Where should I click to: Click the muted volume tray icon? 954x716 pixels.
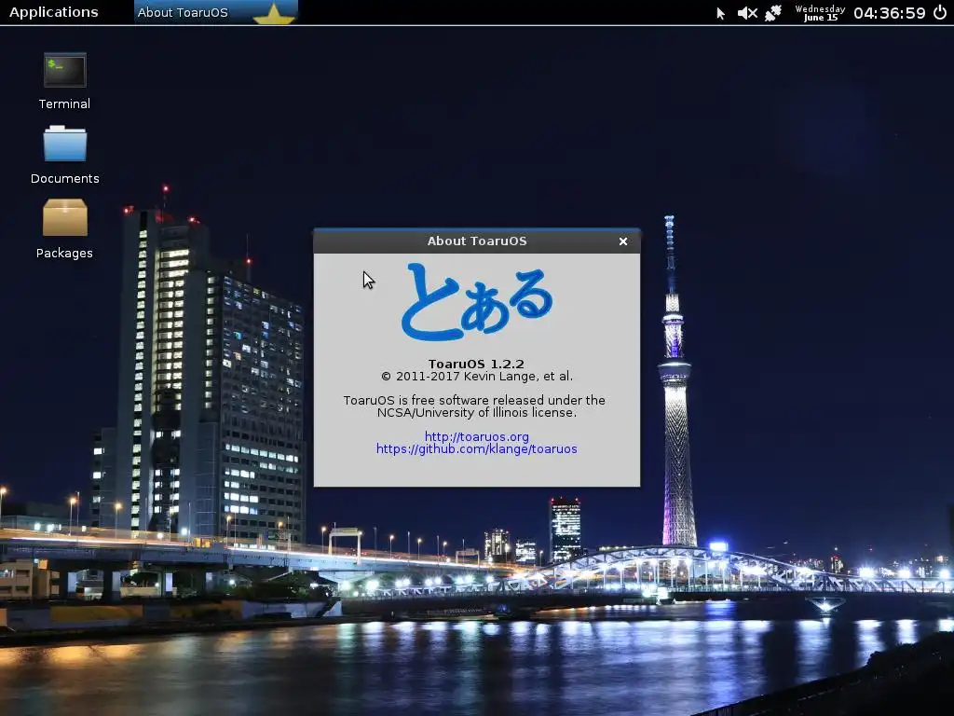[747, 13]
